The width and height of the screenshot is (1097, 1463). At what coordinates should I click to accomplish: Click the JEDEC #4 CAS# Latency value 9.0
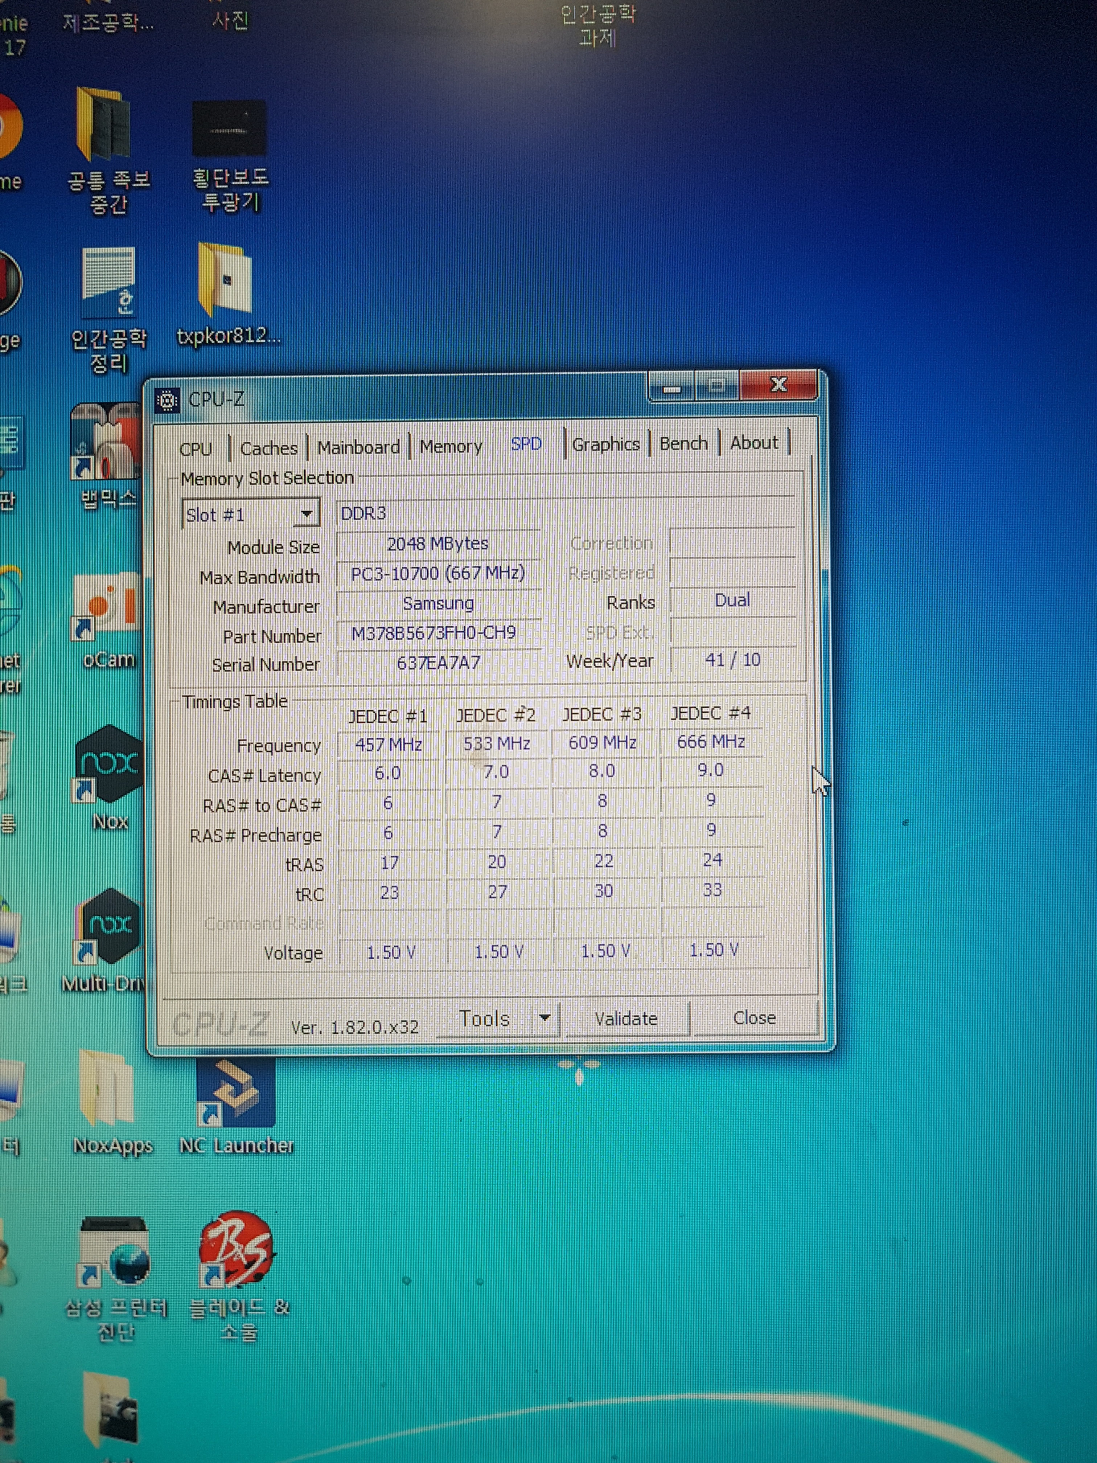711,770
